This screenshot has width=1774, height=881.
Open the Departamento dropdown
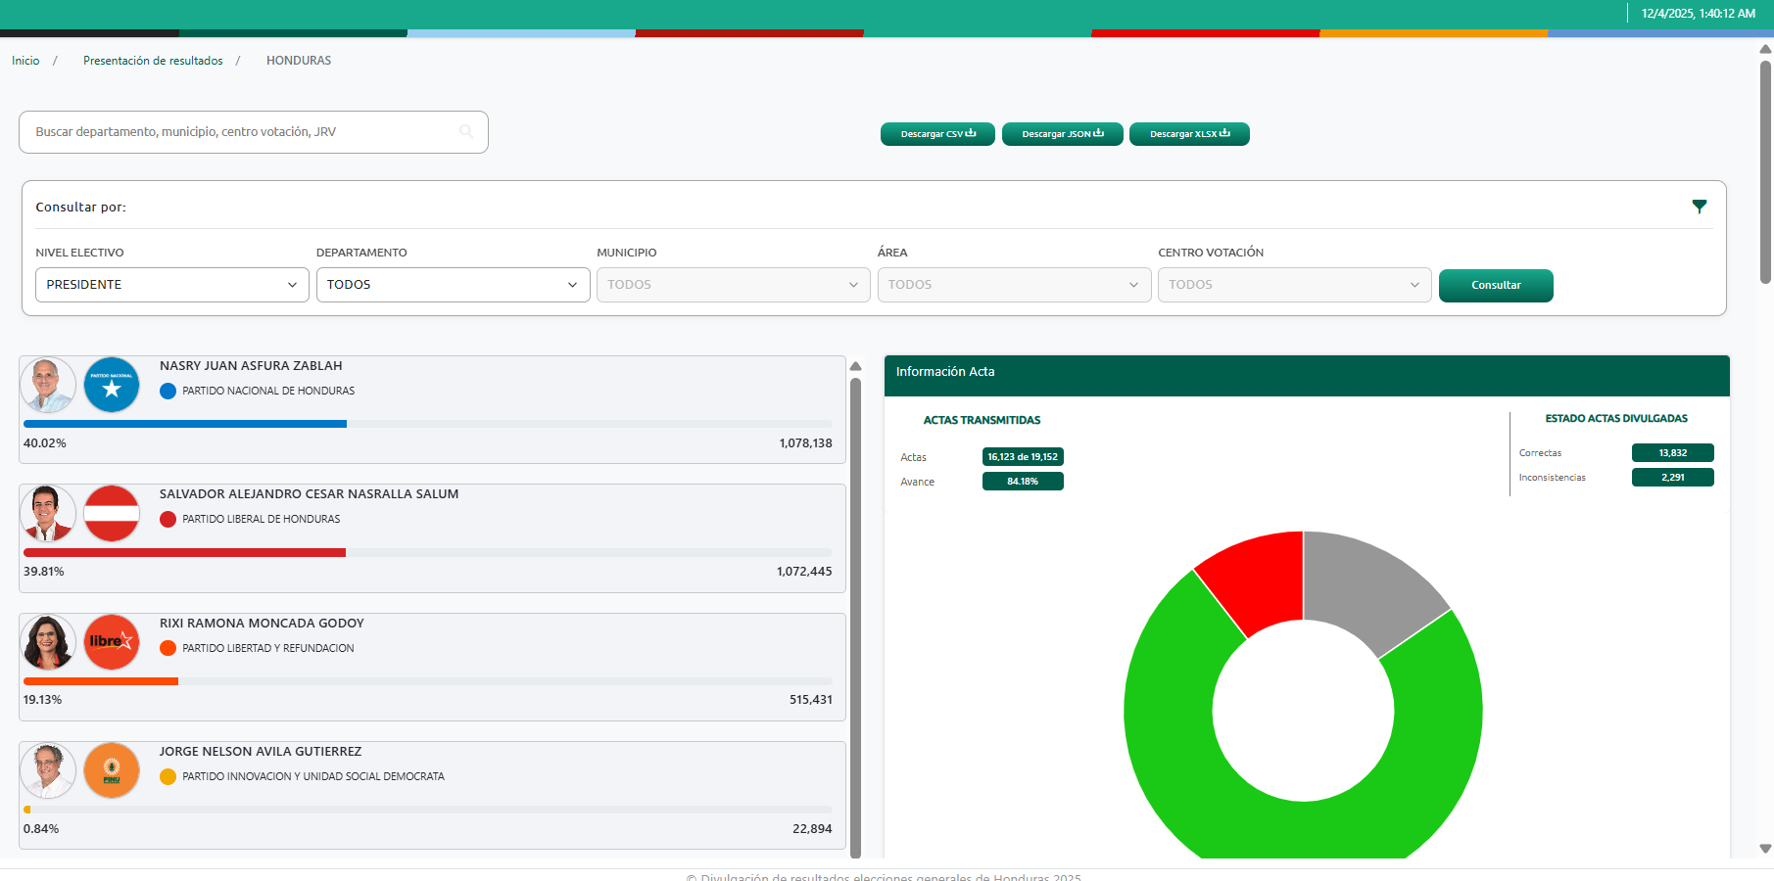(x=453, y=285)
